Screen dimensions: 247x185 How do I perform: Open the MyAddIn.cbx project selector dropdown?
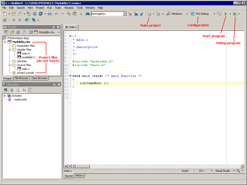click(59, 32)
